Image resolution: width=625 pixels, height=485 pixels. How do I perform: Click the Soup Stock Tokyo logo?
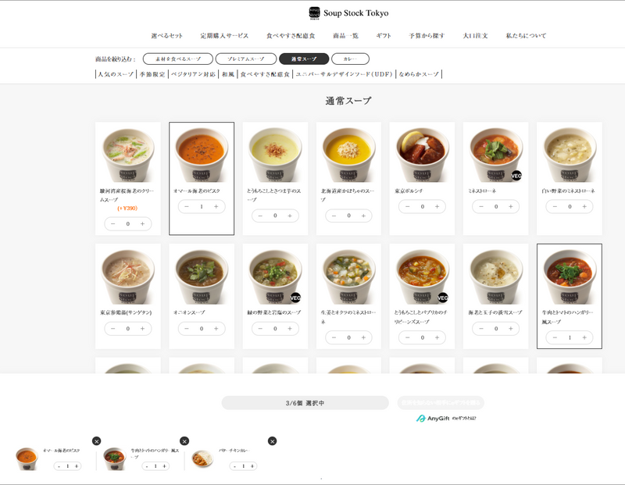click(x=348, y=12)
